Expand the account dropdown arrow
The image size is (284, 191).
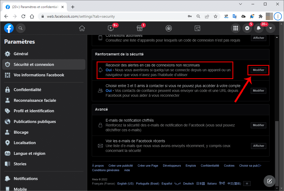[271, 28]
